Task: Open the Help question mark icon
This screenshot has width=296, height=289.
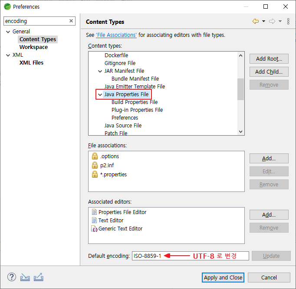Action: [12, 277]
